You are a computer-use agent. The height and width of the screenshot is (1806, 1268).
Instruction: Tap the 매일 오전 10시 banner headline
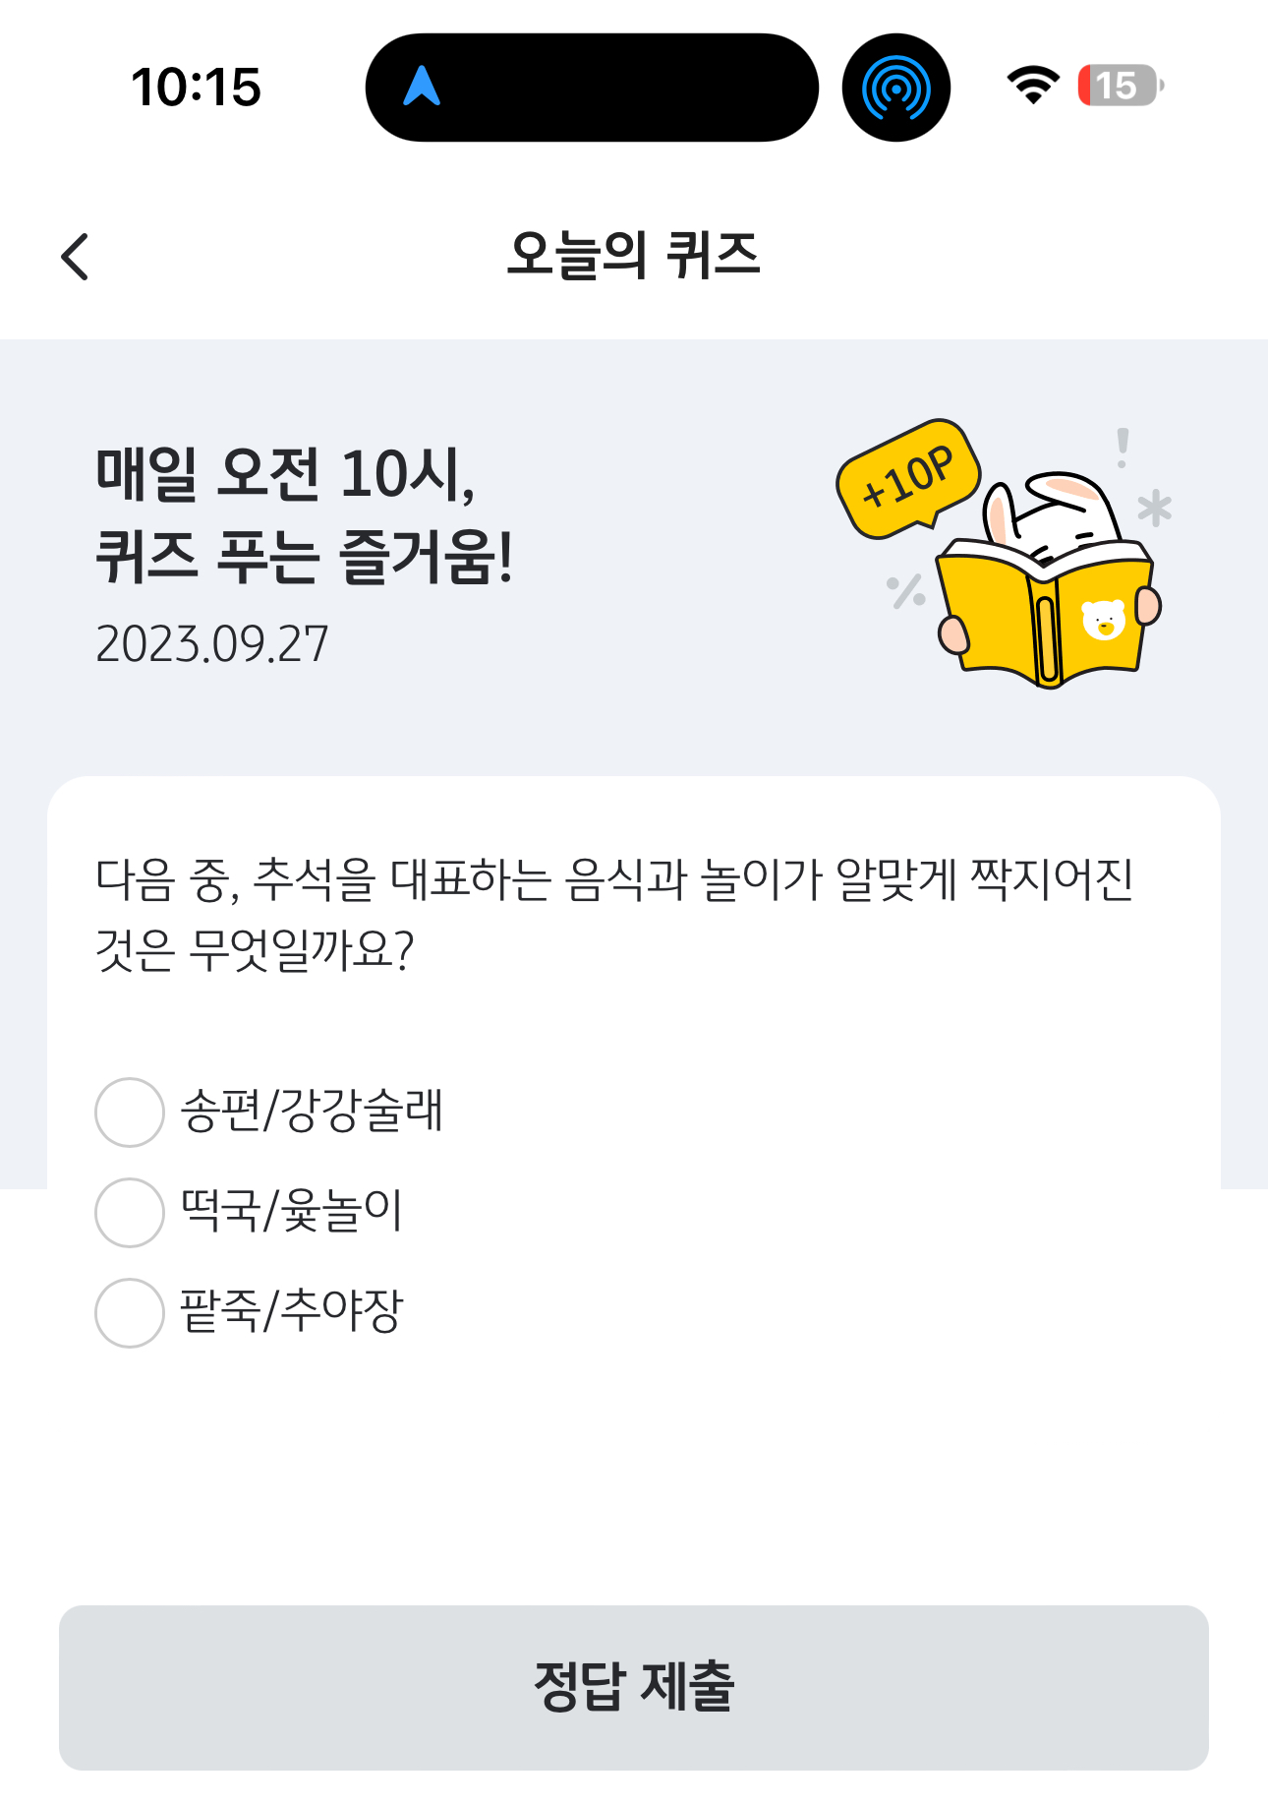tap(304, 515)
